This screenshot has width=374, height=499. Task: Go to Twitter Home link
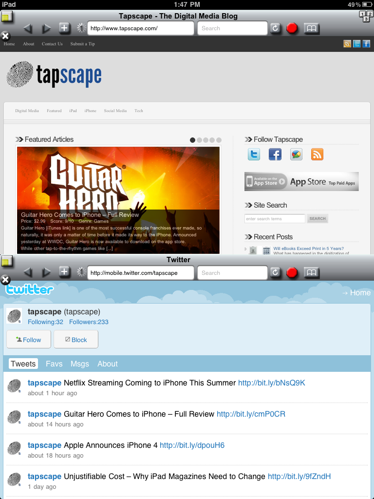(356, 293)
